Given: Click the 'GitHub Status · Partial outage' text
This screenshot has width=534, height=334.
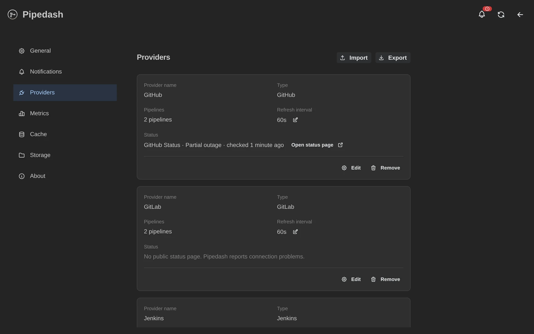Looking at the screenshot, I should [x=183, y=145].
